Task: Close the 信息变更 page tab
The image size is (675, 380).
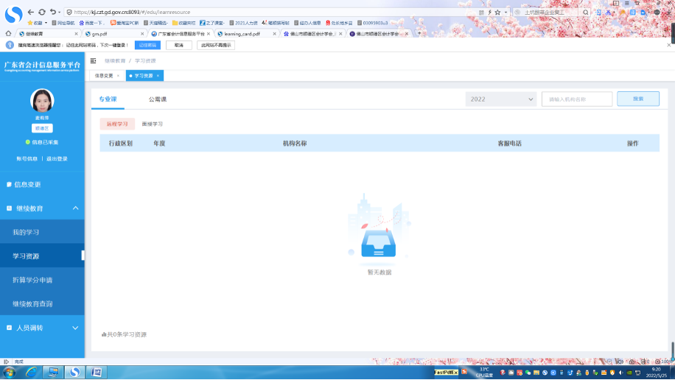Action: [x=119, y=76]
